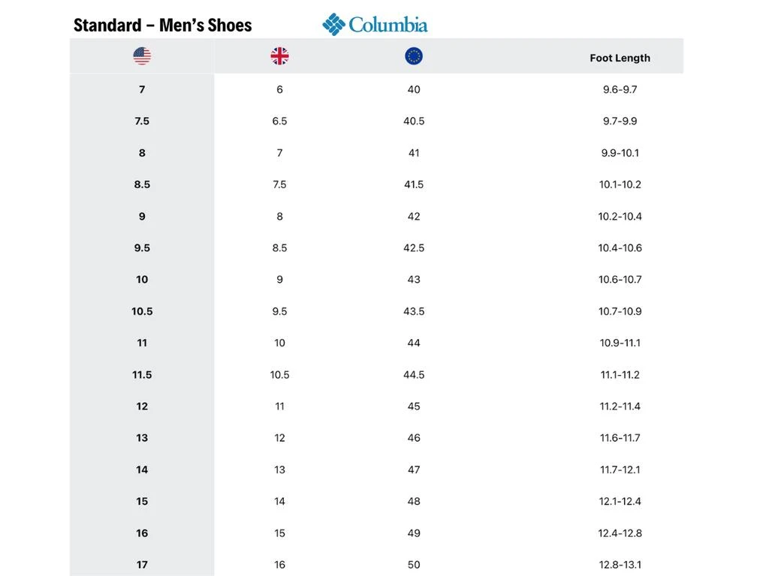This screenshot has width=769, height=576.
Task: Click EU size 50 in last row
Action: (x=414, y=565)
